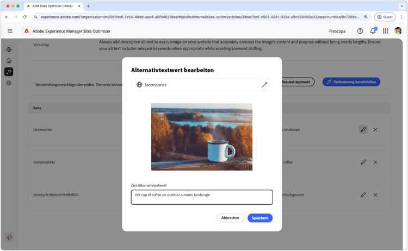Open the browser three-dot menu
The image size is (408, 251).
(x=401, y=17)
